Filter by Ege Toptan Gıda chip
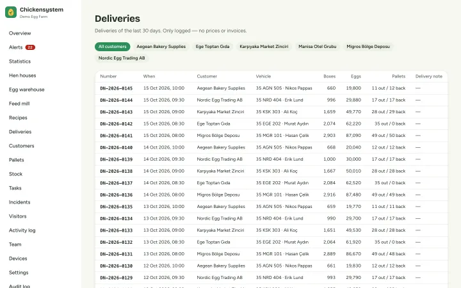This screenshot has width=461, height=288. click(x=213, y=47)
